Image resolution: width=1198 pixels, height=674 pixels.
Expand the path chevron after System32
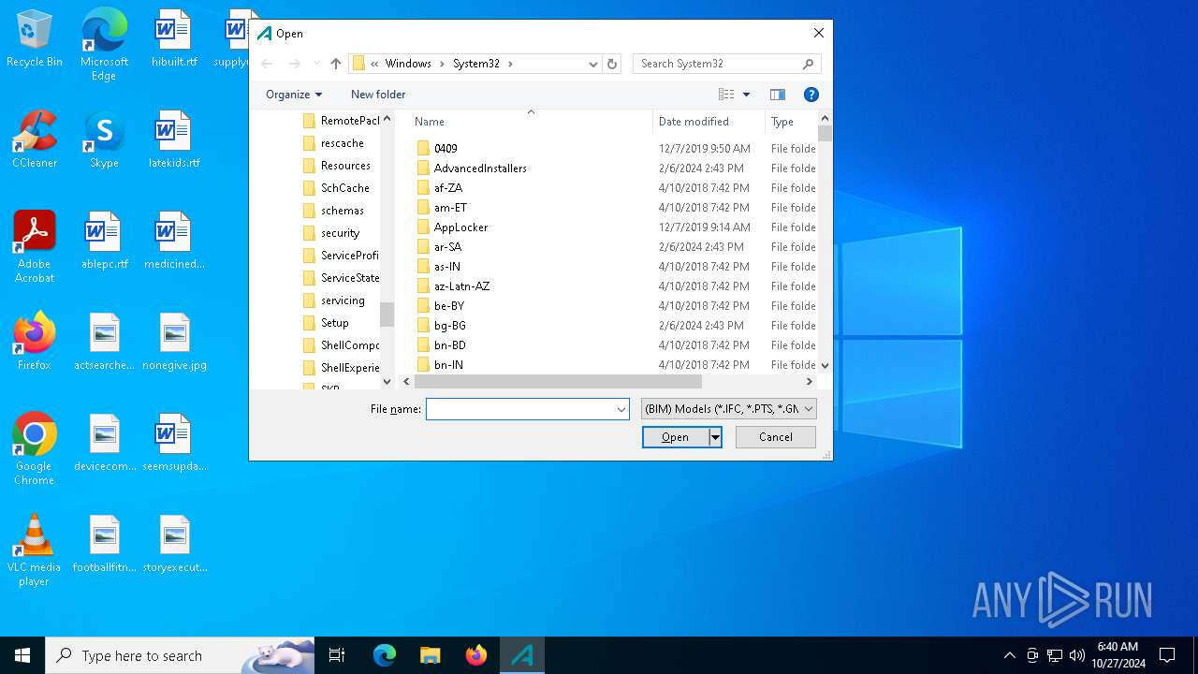(x=510, y=64)
